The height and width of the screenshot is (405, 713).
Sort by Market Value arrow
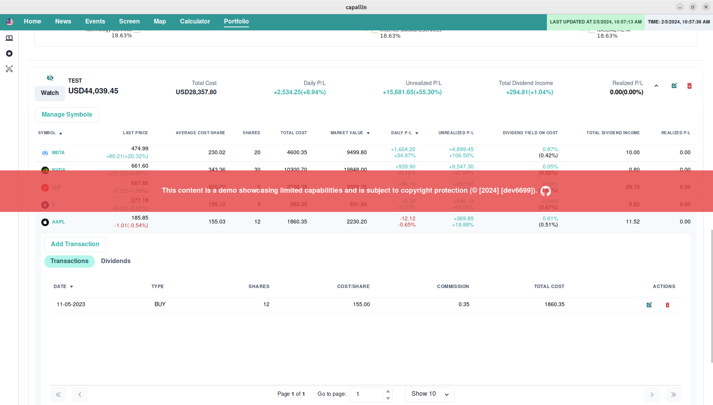pyautogui.click(x=368, y=133)
